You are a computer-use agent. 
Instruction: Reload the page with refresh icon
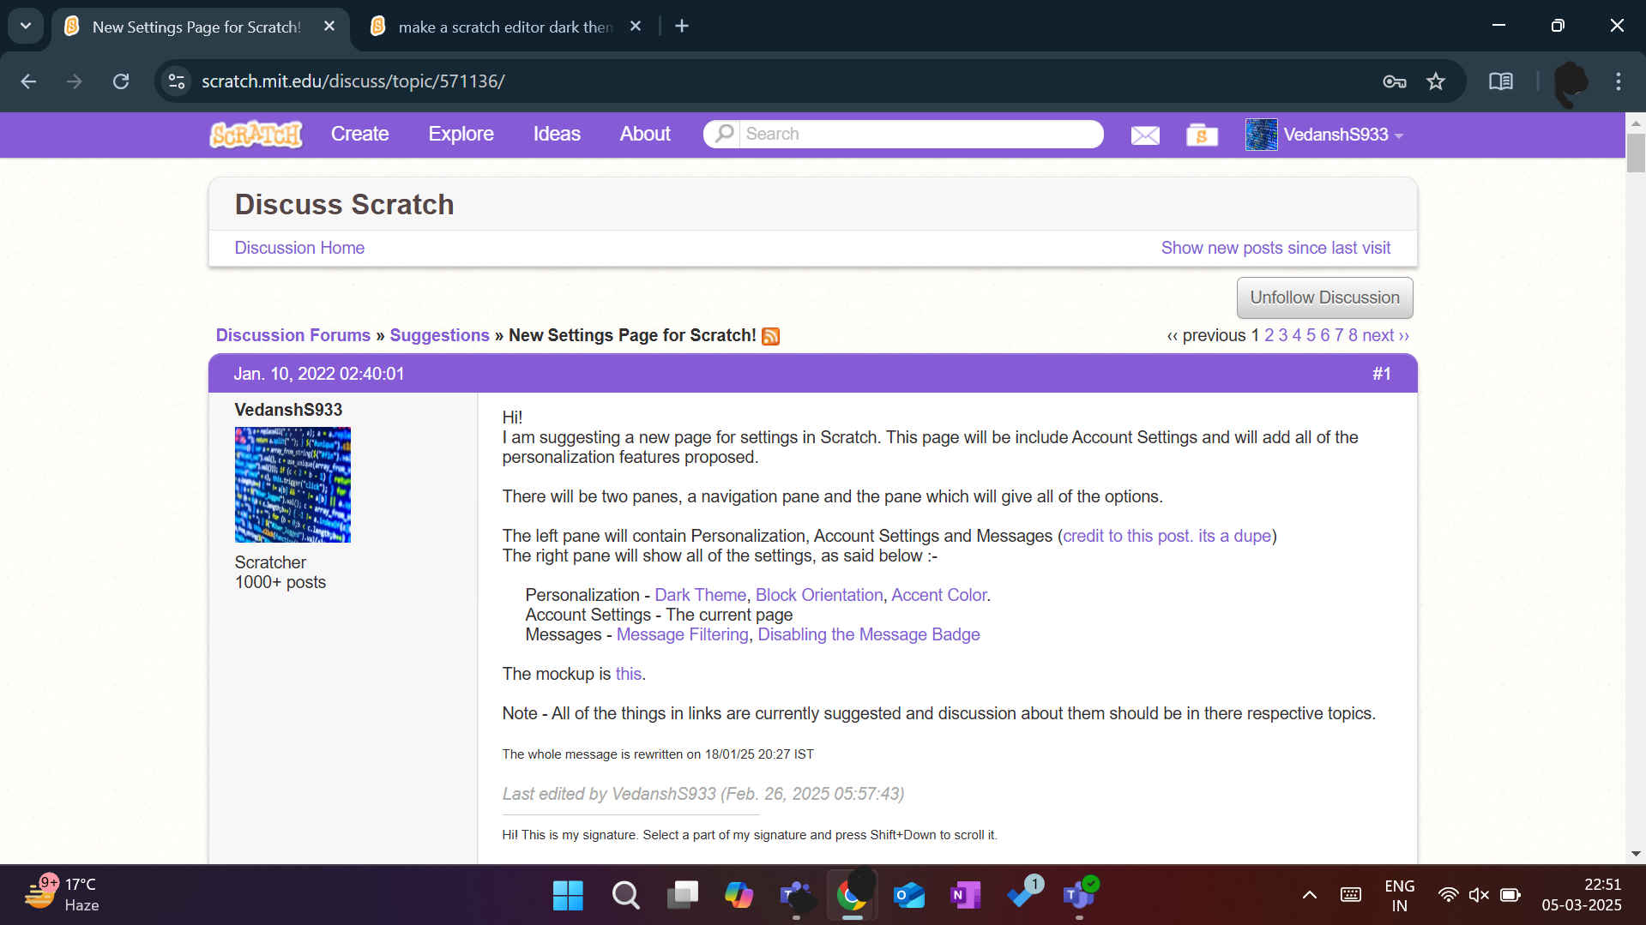pyautogui.click(x=121, y=81)
